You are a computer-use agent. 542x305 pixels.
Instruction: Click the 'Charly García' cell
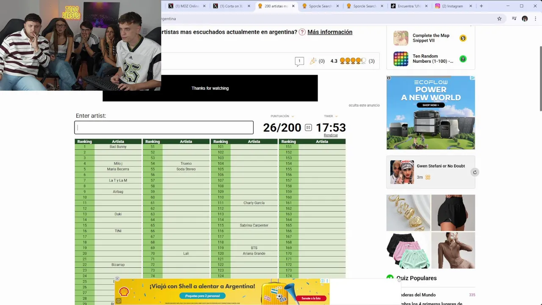click(254, 203)
